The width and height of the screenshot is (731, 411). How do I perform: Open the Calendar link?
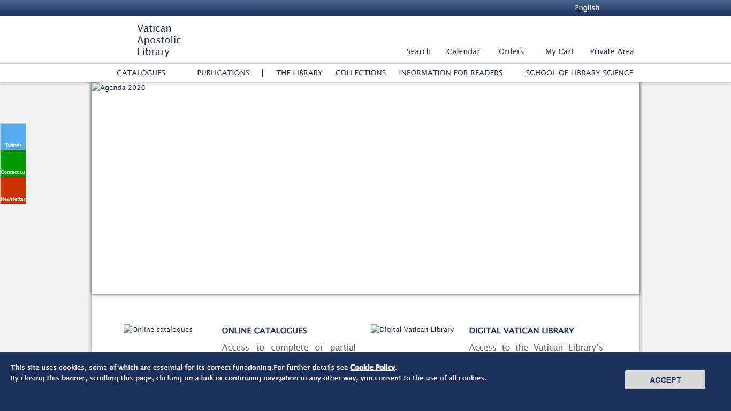click(x=463, y=51)
